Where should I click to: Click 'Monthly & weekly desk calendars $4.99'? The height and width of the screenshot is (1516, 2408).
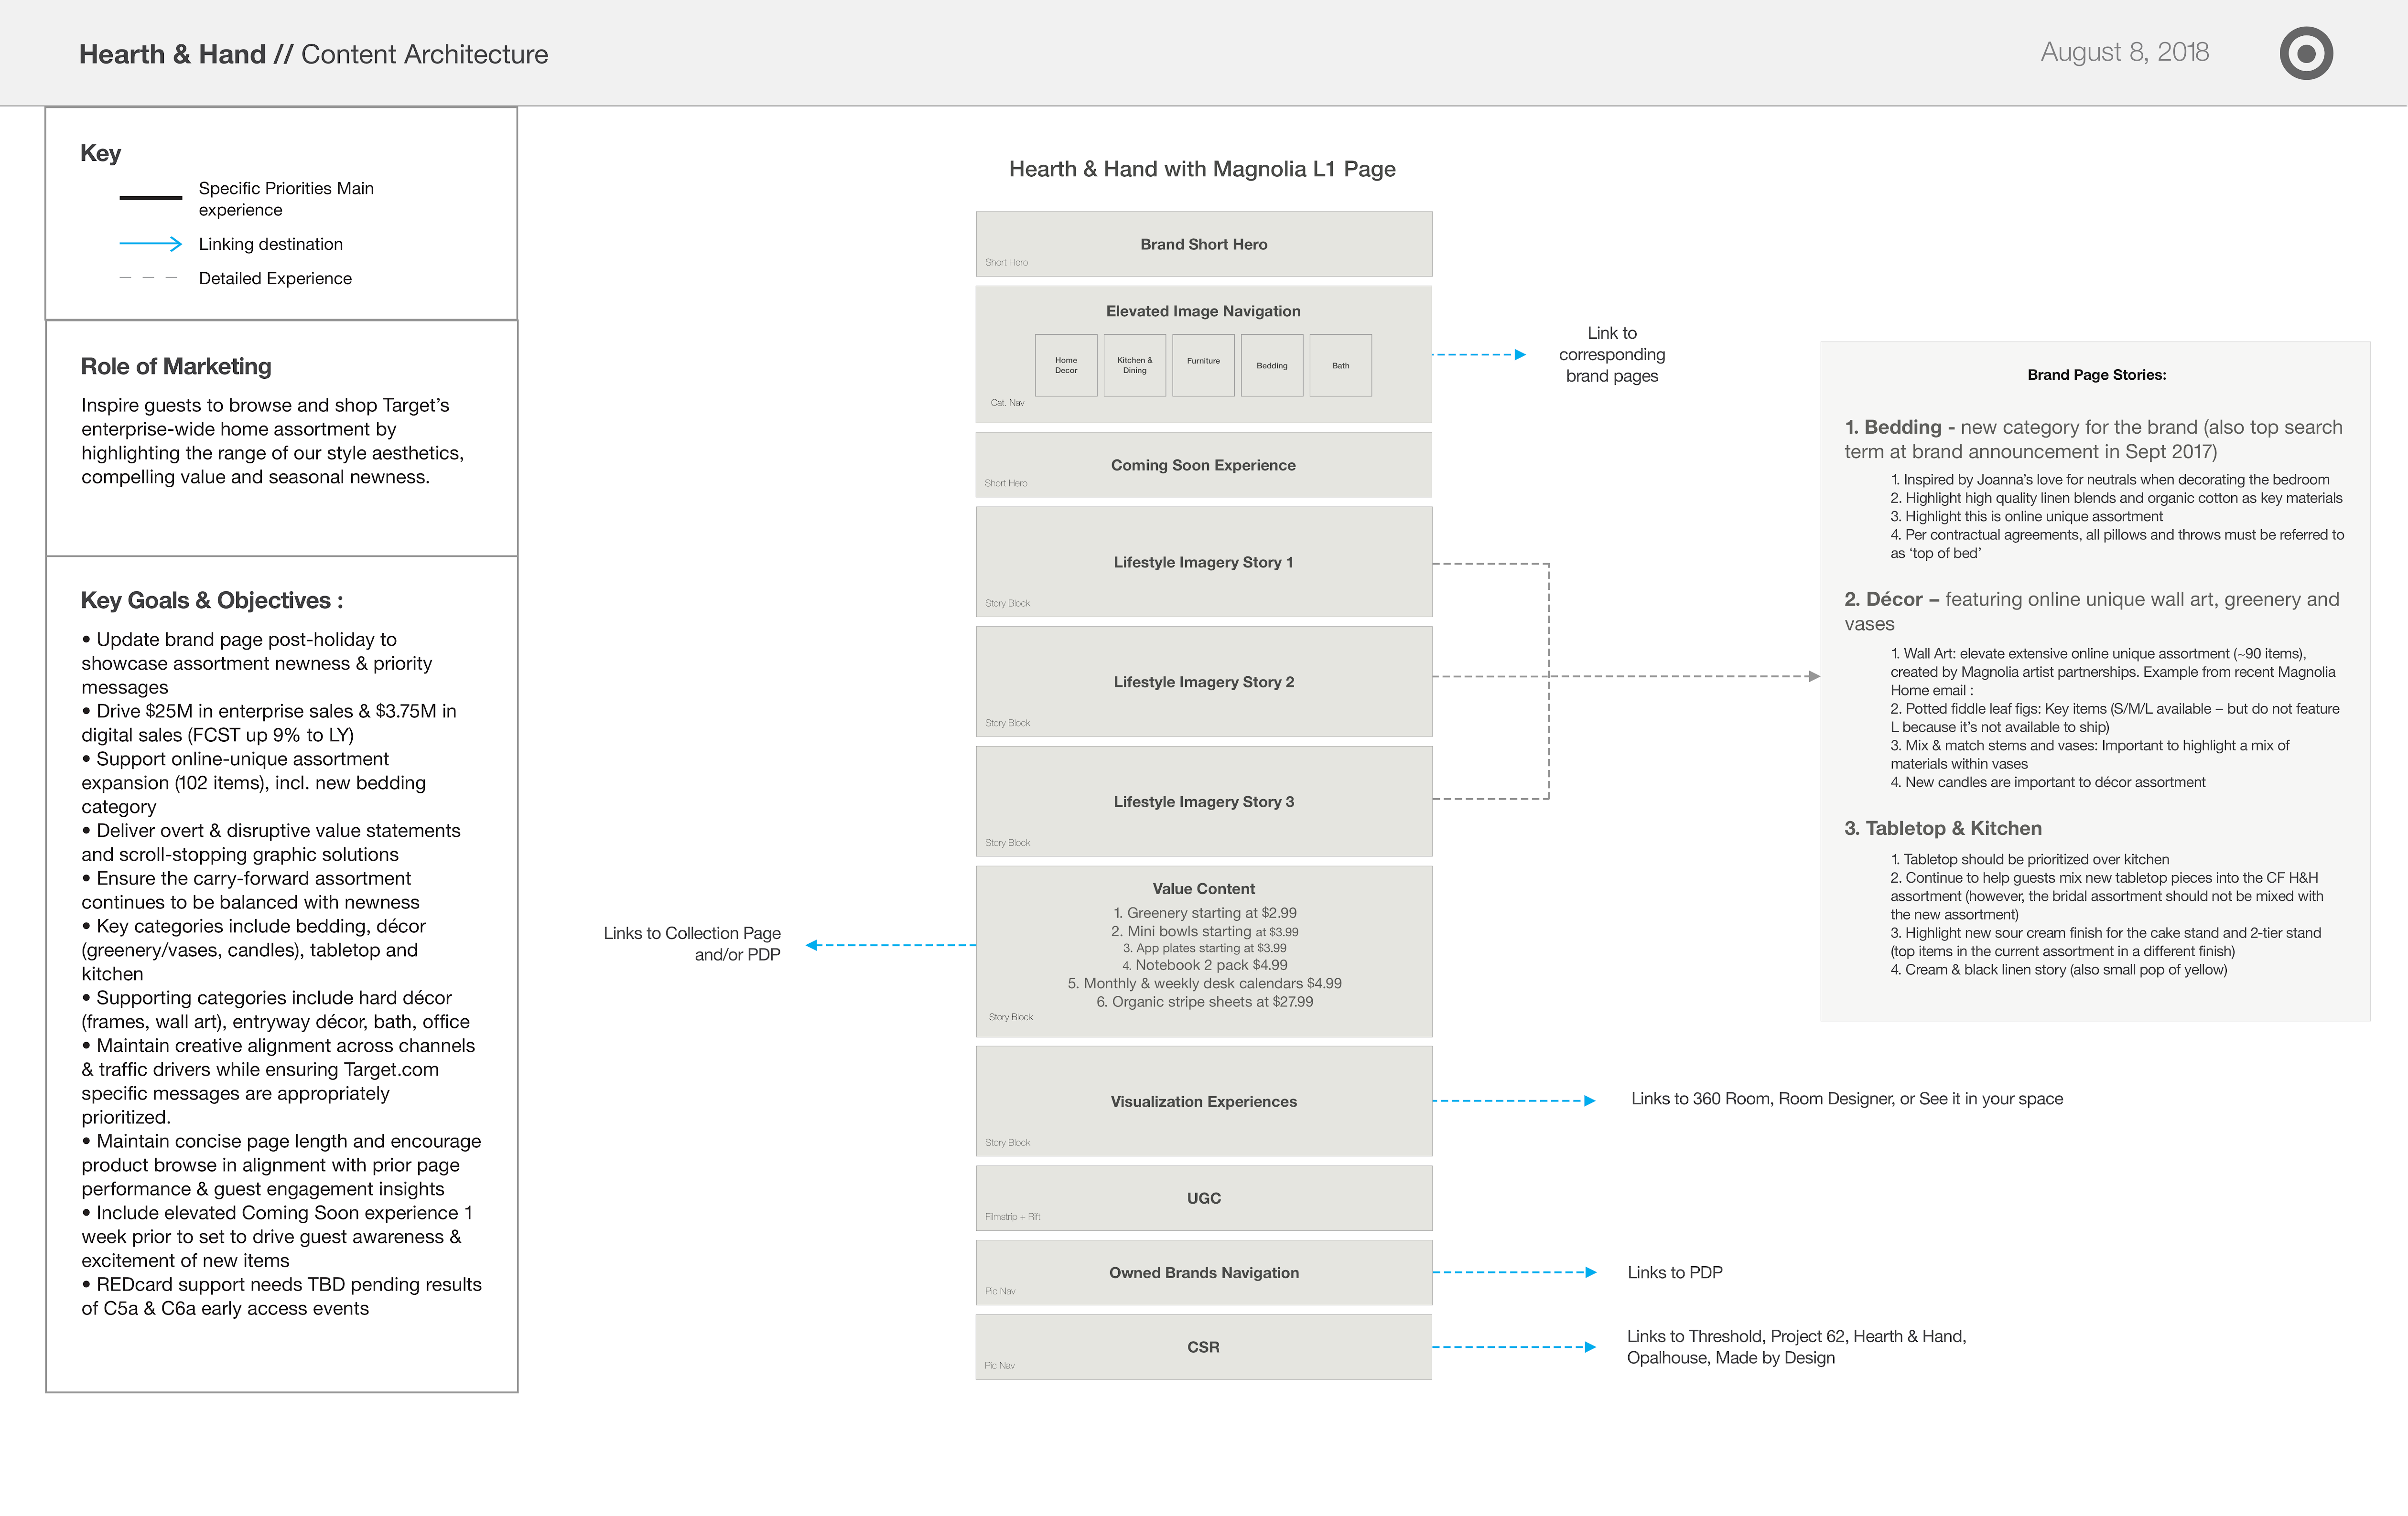click(1205, 983)
